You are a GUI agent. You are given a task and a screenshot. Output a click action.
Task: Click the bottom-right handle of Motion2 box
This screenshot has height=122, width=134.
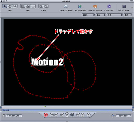pyautogui.click(x=64, y=66)
